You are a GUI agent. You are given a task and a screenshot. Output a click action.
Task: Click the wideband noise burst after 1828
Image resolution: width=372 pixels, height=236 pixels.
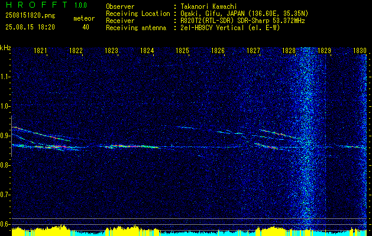tap(308, 137)
